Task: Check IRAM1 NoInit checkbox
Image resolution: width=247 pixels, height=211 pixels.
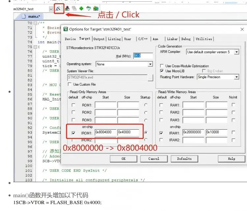Action: [233, 132]
